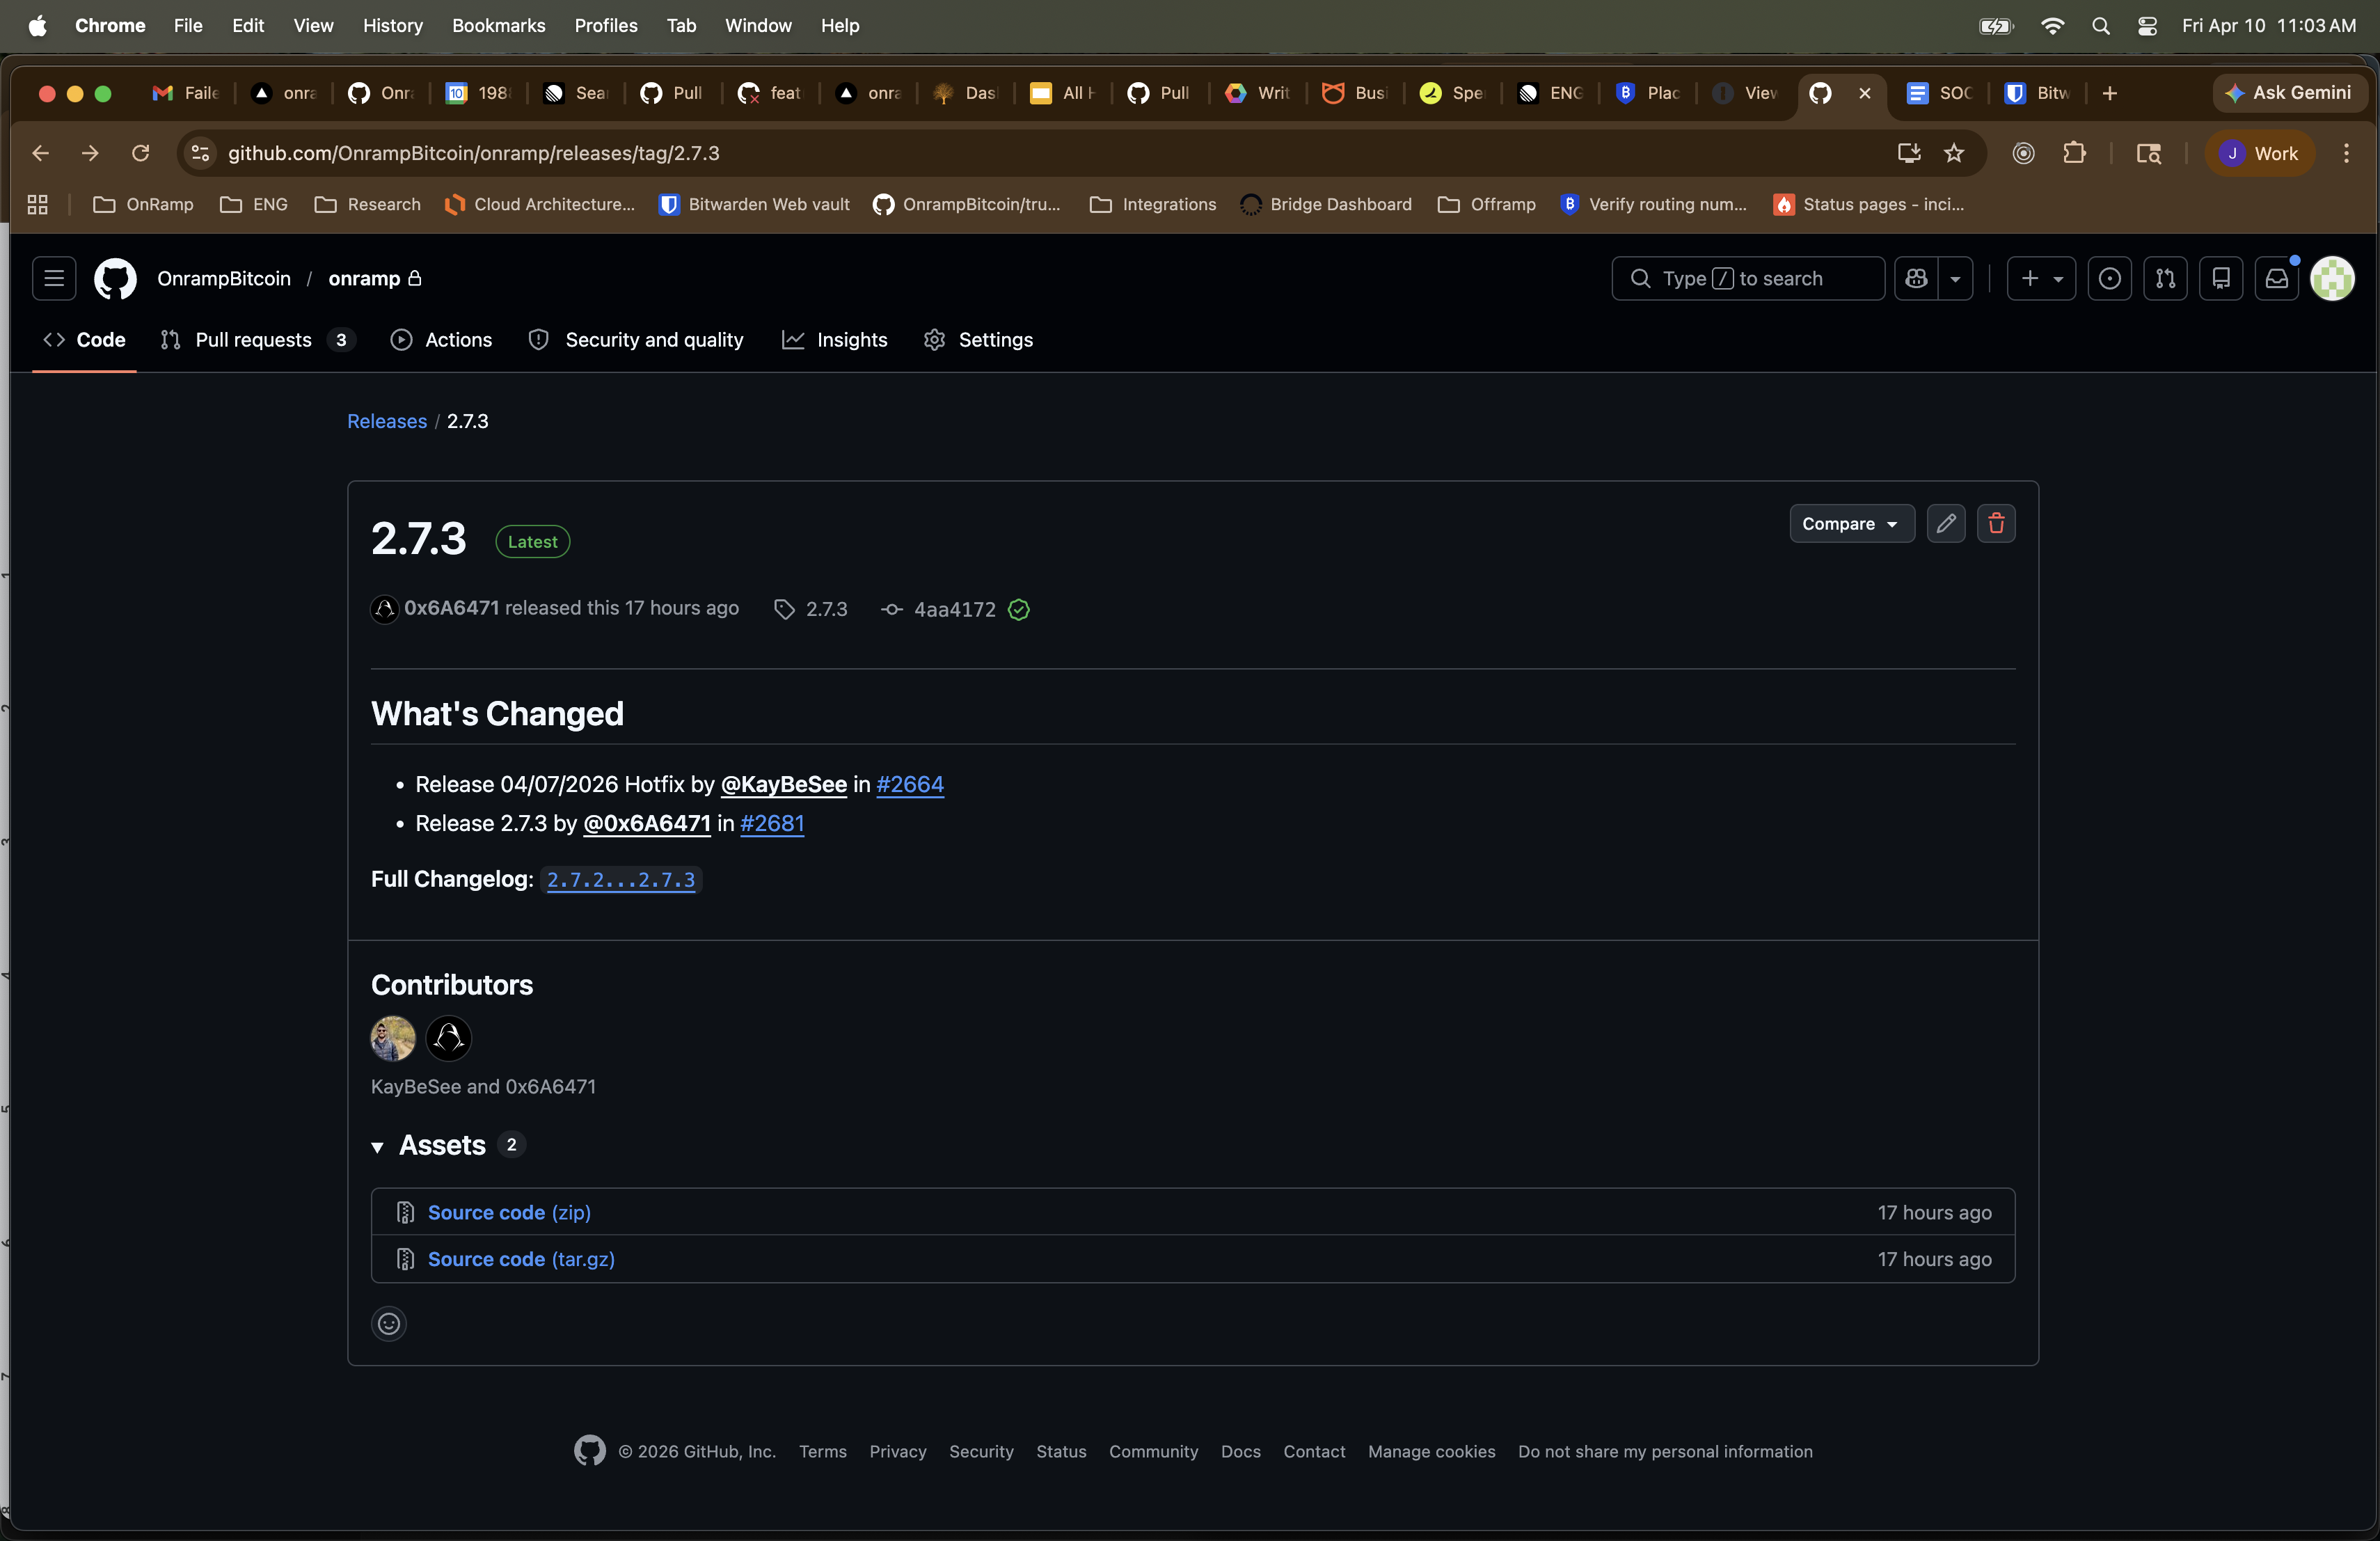Click the delete release trash icon
The image size is (2380, 1541).
[1995, 524]
